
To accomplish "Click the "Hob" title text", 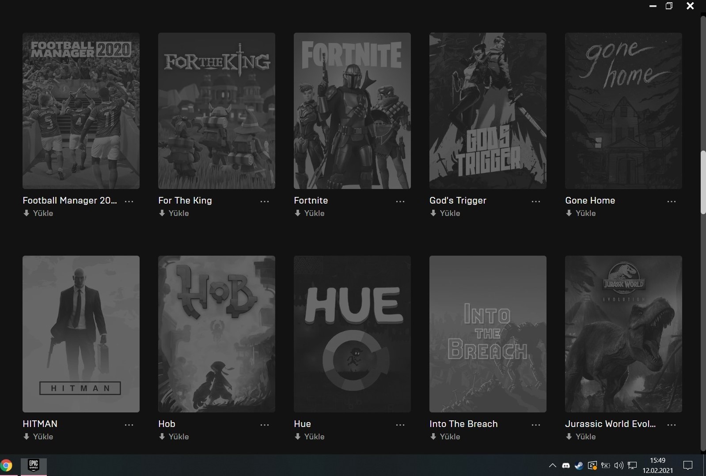I will (x=167, y=424).
